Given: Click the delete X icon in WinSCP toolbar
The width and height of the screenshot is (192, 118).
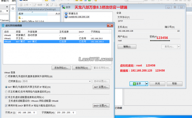Looking at the screenshot, I should click(x=47, y=5).
